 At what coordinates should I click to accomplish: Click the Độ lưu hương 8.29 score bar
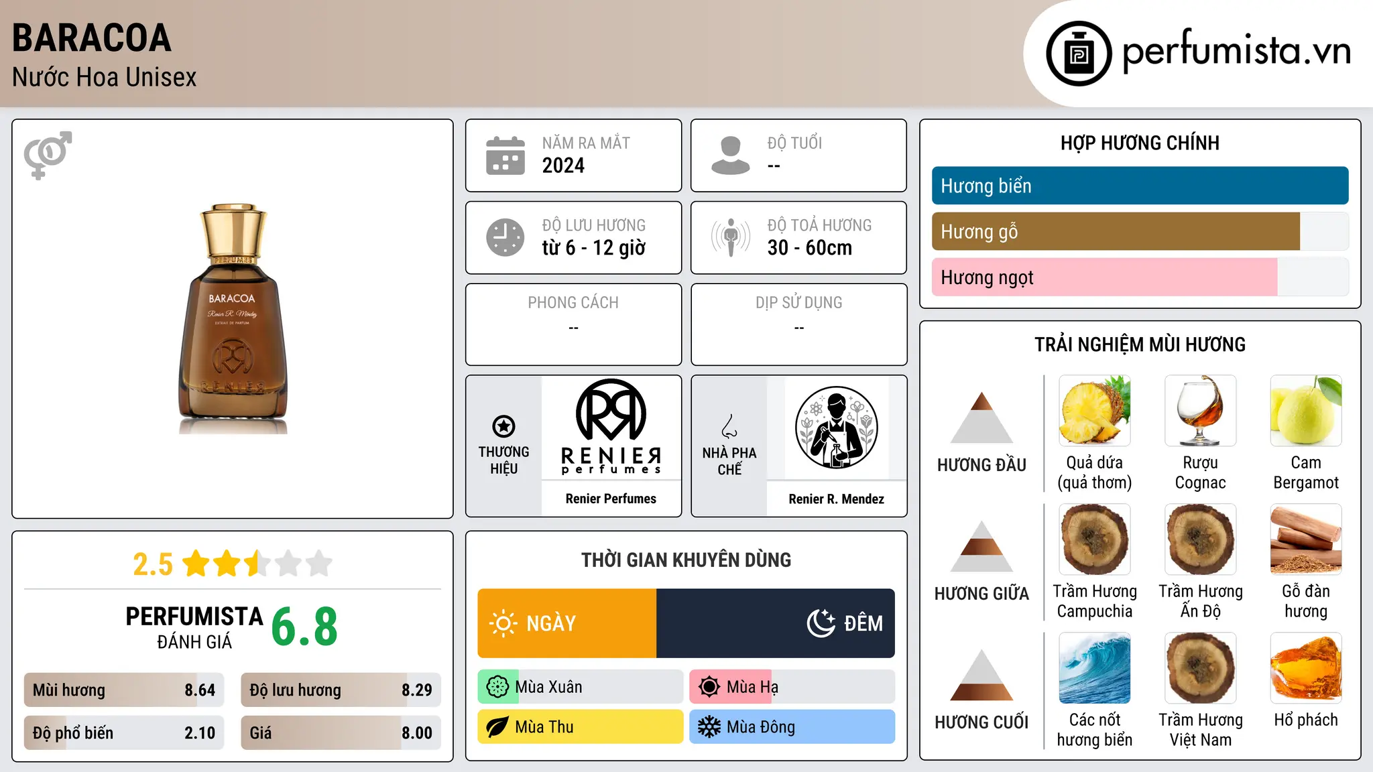341,690
